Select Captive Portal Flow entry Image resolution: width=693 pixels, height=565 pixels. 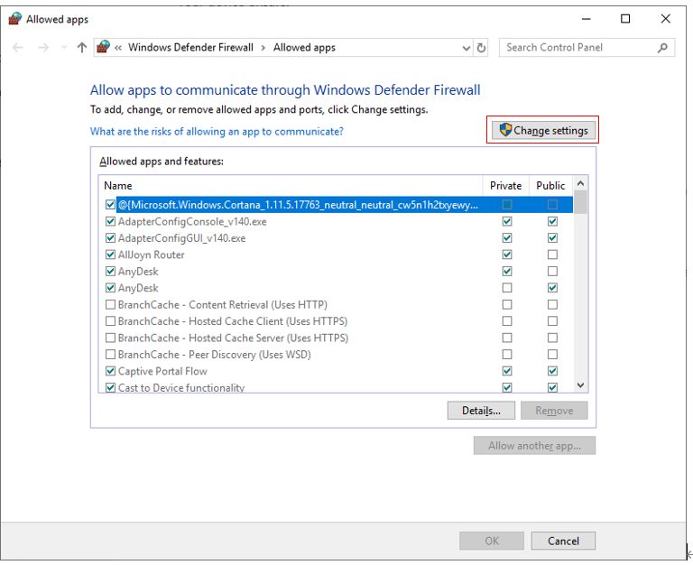336,371
